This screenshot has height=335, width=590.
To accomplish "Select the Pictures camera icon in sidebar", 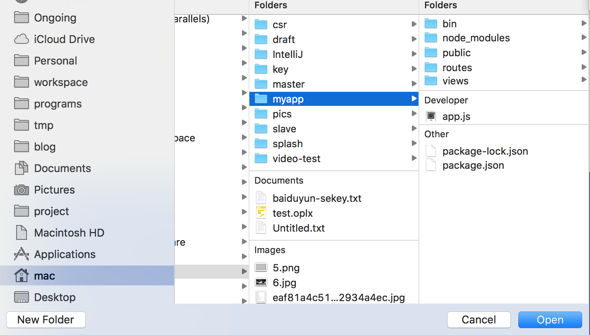I will [21, 190].
